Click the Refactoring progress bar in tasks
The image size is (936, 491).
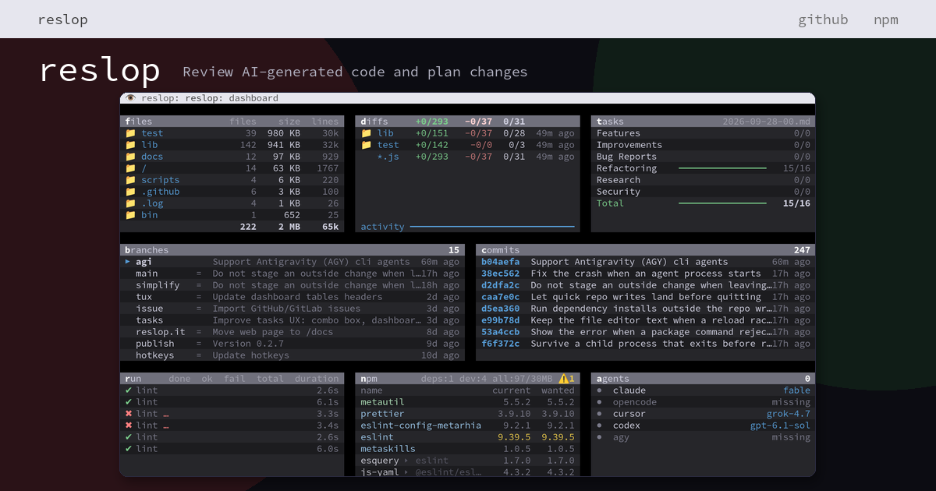(722, 168)
